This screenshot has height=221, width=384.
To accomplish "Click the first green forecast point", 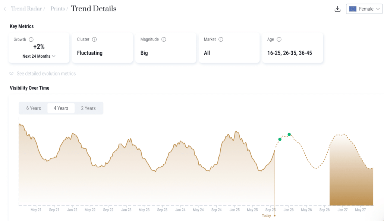I will (280, 140).
